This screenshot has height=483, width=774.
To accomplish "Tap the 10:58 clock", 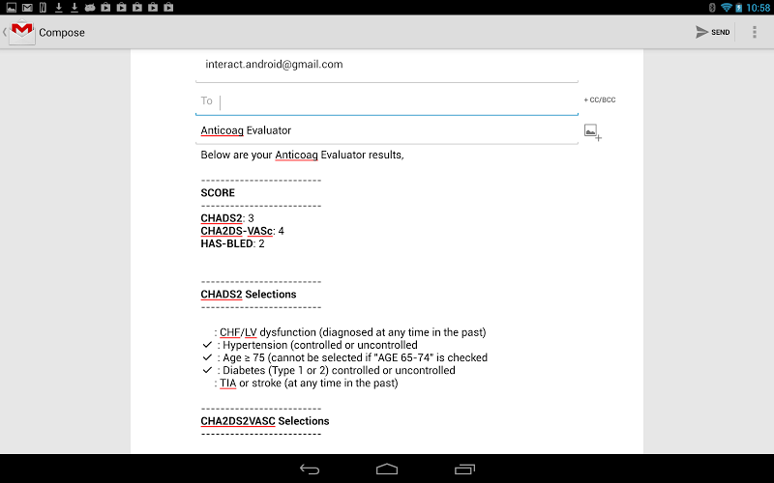I will coord(759,8).
